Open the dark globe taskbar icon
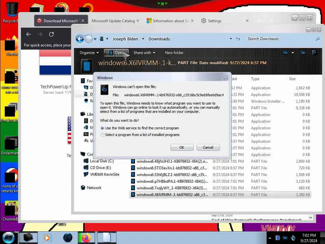The height and width of the screenshot is (244, 325). [68, 238]
